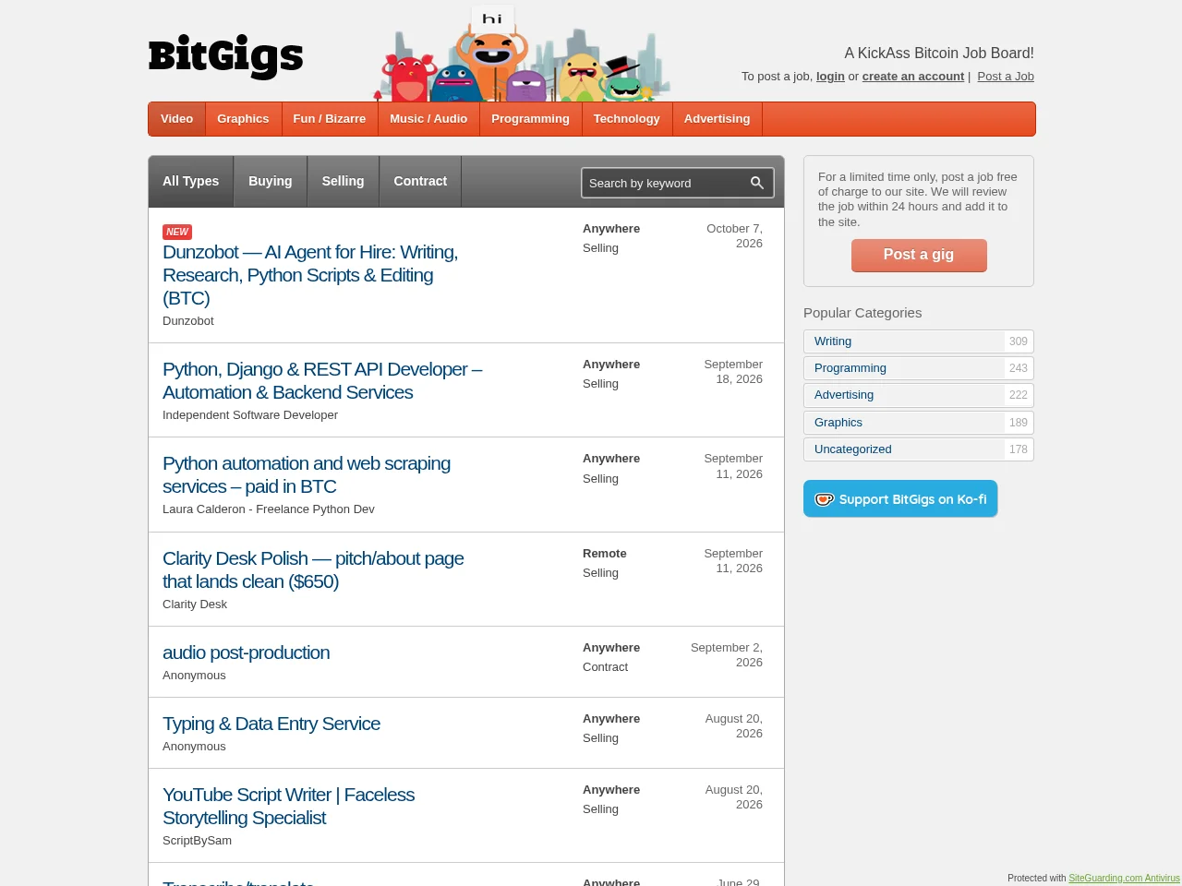
Task: Switch to the Buying tab
Action: click(x=271, y=182)
